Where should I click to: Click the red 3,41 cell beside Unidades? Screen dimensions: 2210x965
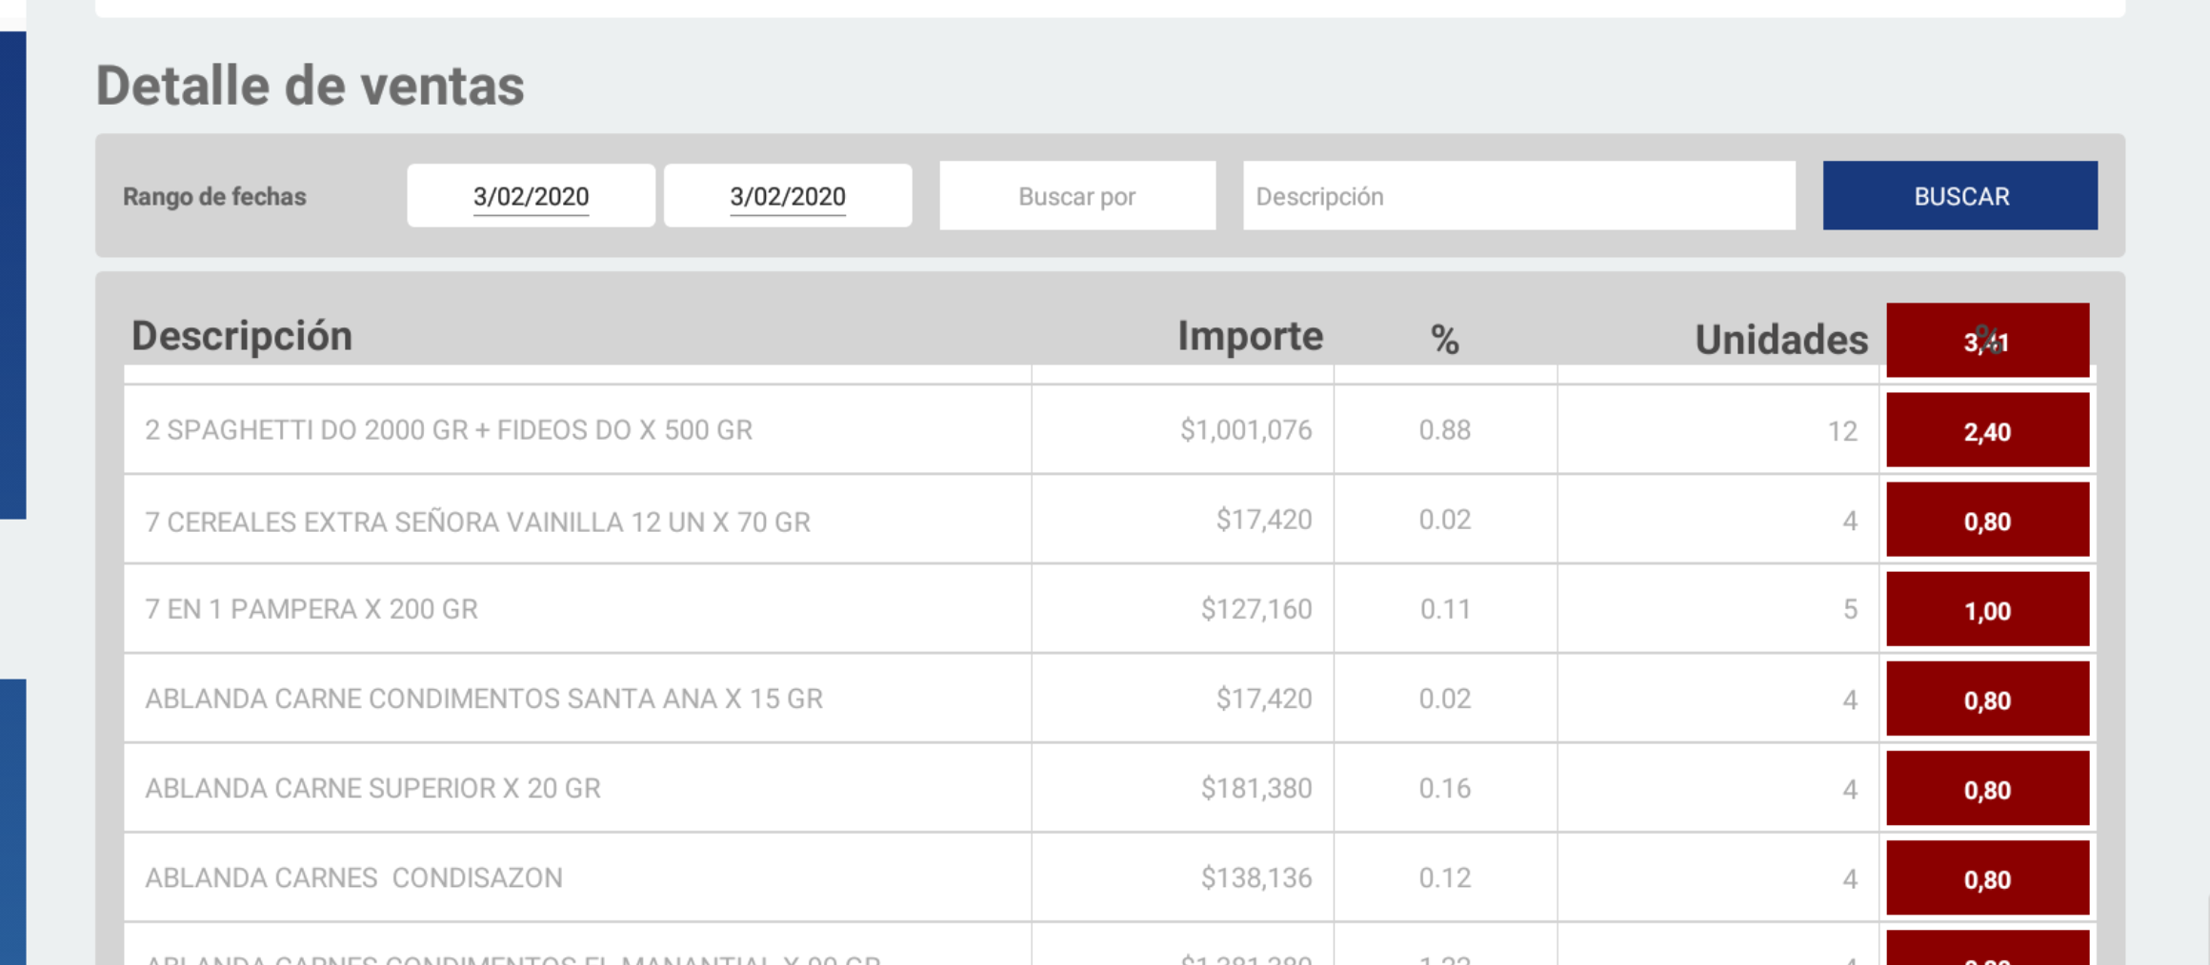click(1987, 342)
